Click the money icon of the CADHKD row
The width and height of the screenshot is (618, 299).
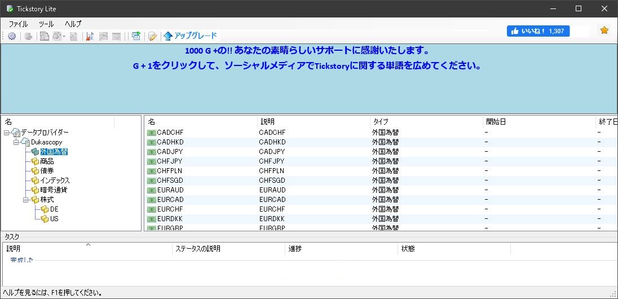tap(151, 142)
